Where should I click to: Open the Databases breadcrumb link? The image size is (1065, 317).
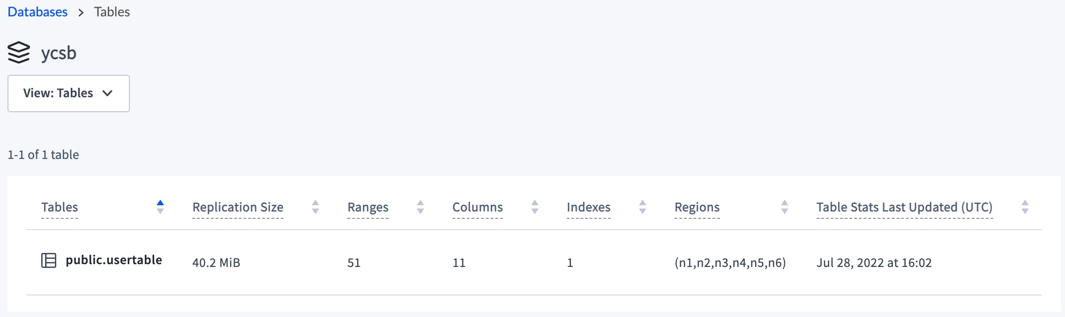[37, 12]
